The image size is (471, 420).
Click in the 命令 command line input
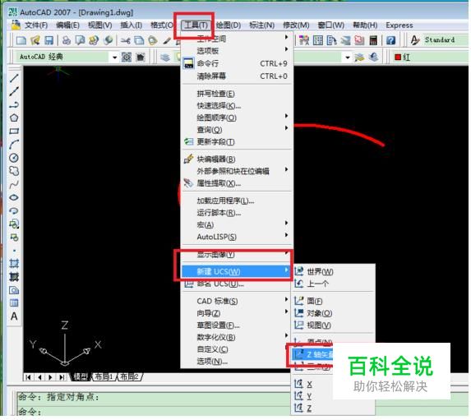pos(153,411)
